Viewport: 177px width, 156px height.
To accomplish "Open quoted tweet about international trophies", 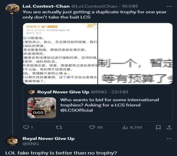I will click(x=98, y=104).
